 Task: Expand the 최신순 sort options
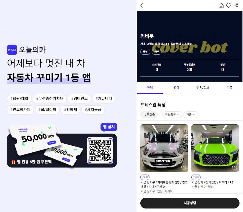coord(150,114)
